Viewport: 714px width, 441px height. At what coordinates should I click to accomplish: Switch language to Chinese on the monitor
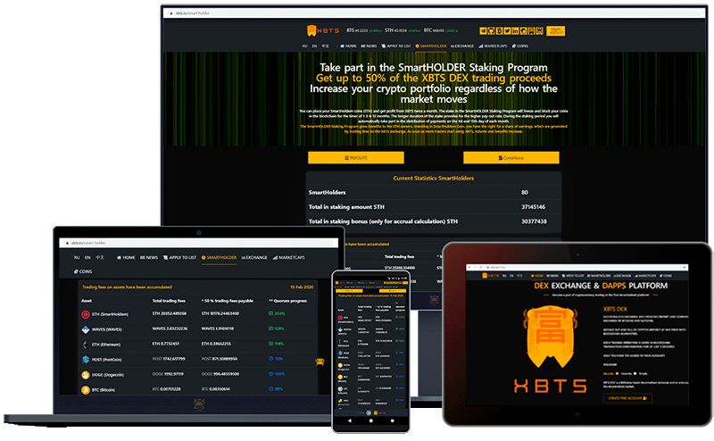(325, 46)
